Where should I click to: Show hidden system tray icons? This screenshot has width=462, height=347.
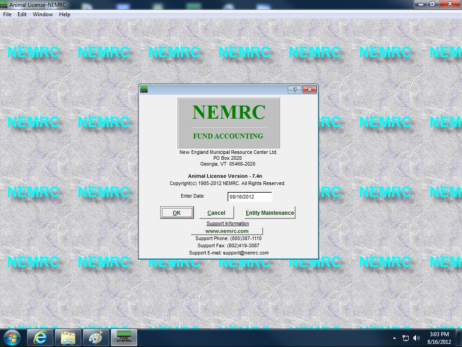click(x=394, y=338)
